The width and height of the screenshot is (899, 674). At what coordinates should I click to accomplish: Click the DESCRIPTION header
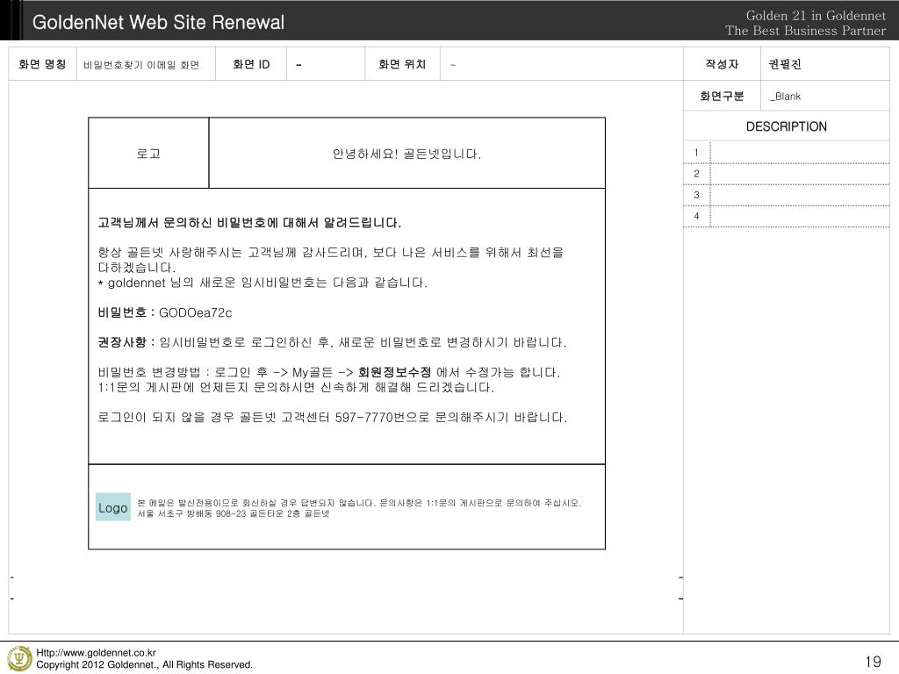[x=786, y=126]
